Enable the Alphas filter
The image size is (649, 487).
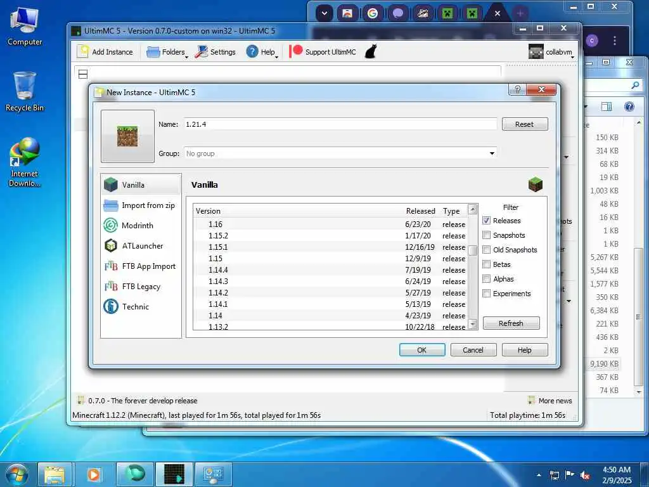486,279
